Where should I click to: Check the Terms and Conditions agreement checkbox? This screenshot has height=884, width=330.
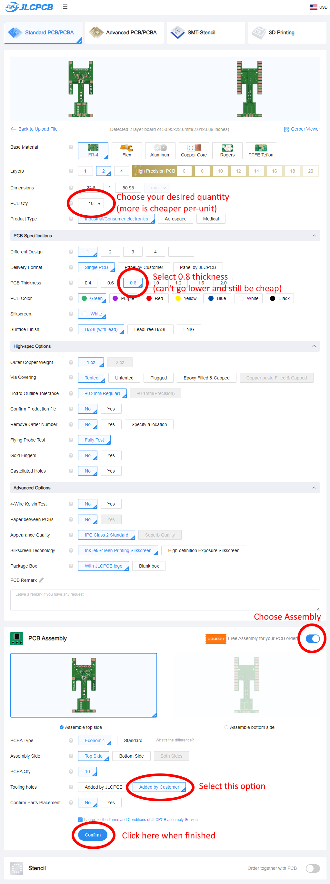click(x=80, y=819)
